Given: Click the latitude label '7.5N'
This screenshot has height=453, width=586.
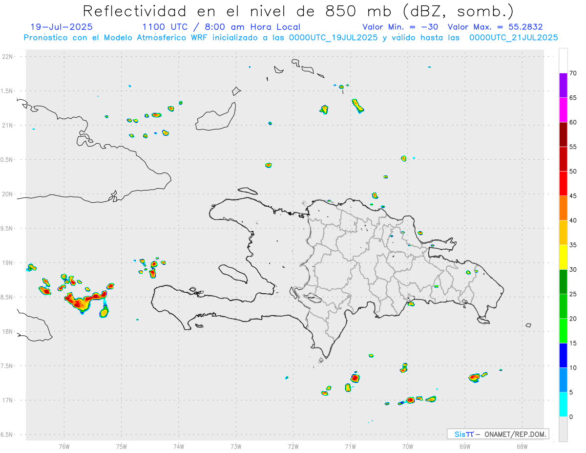Looking at the screenshot, I should tap(7, 366).
